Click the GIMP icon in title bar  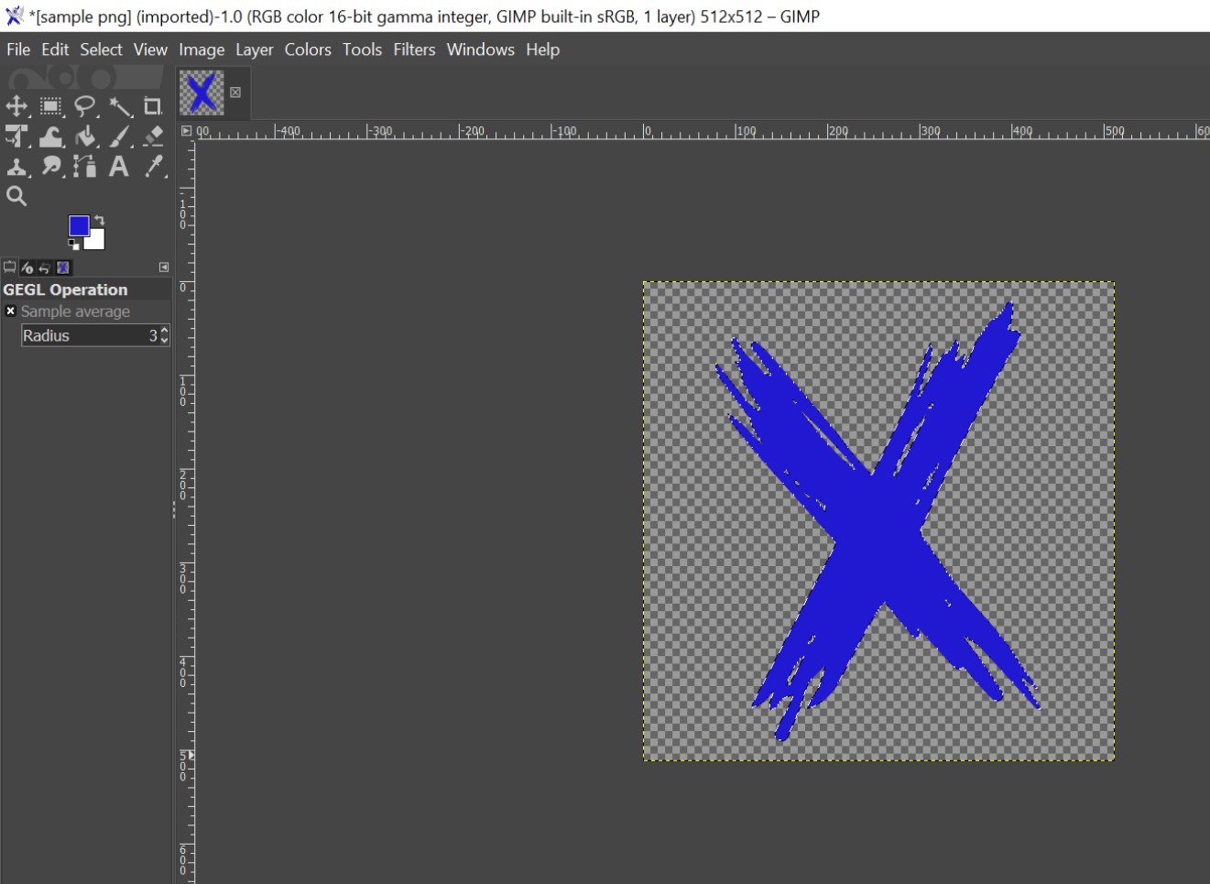click(14, 16)
